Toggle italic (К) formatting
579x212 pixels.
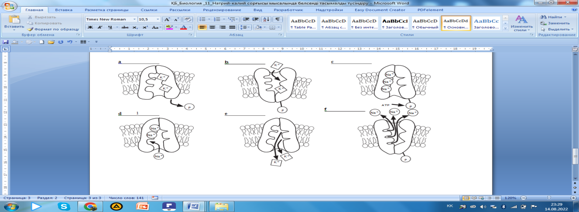pos(99,27)
